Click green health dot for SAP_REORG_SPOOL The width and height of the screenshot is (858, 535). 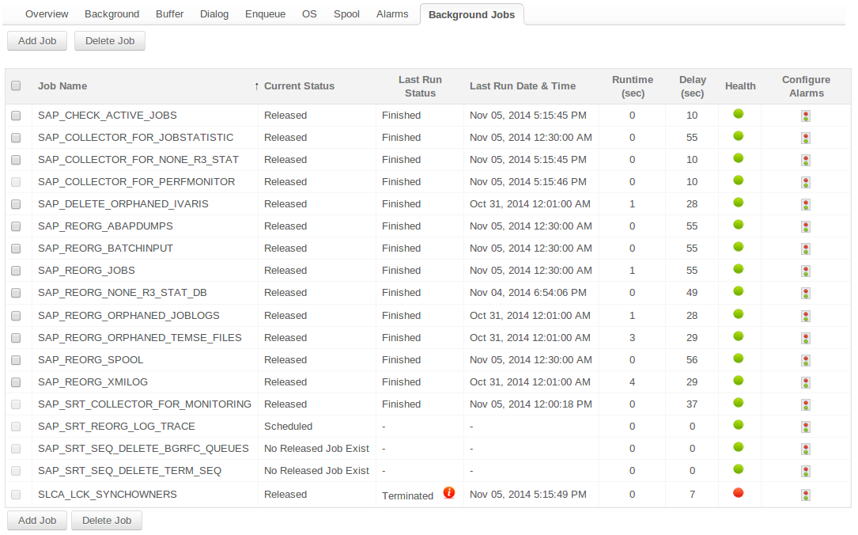[738, 359]
